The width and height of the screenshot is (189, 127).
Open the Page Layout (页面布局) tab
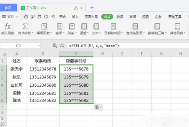[91, 17]
